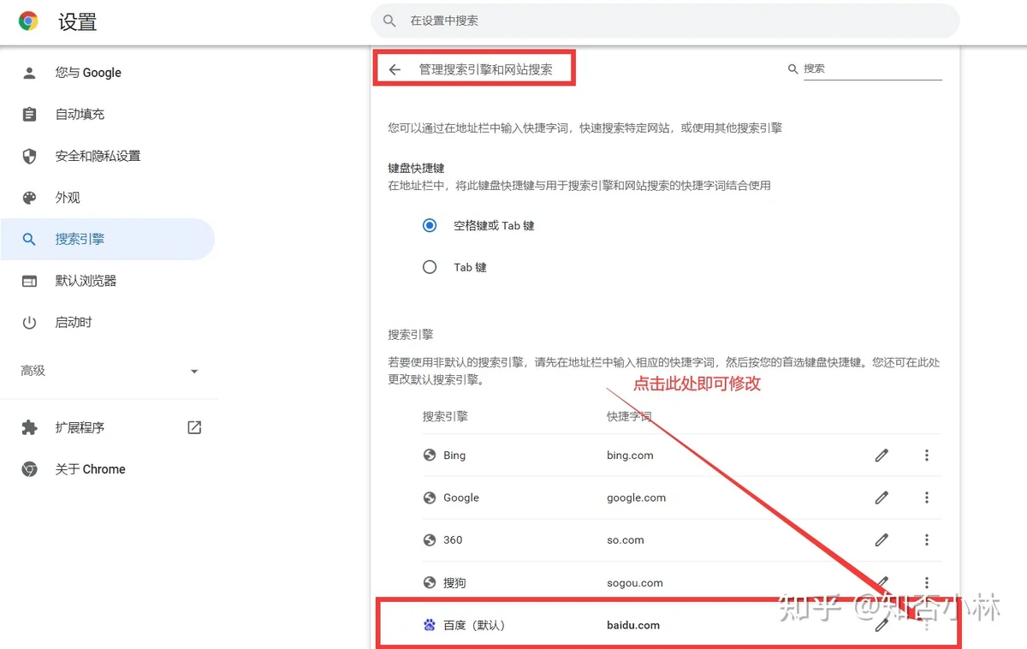
Task: Click the globe icon beside Bing
Action: pos(430,455)
